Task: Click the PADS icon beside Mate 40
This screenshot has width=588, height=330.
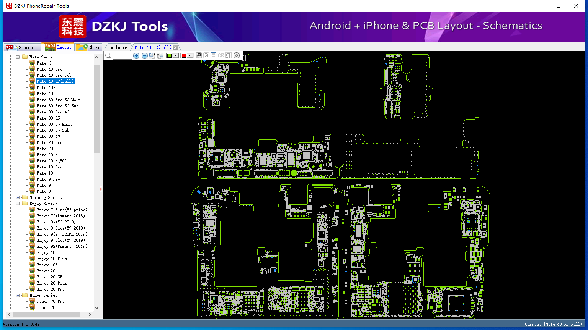Action: 32,94
